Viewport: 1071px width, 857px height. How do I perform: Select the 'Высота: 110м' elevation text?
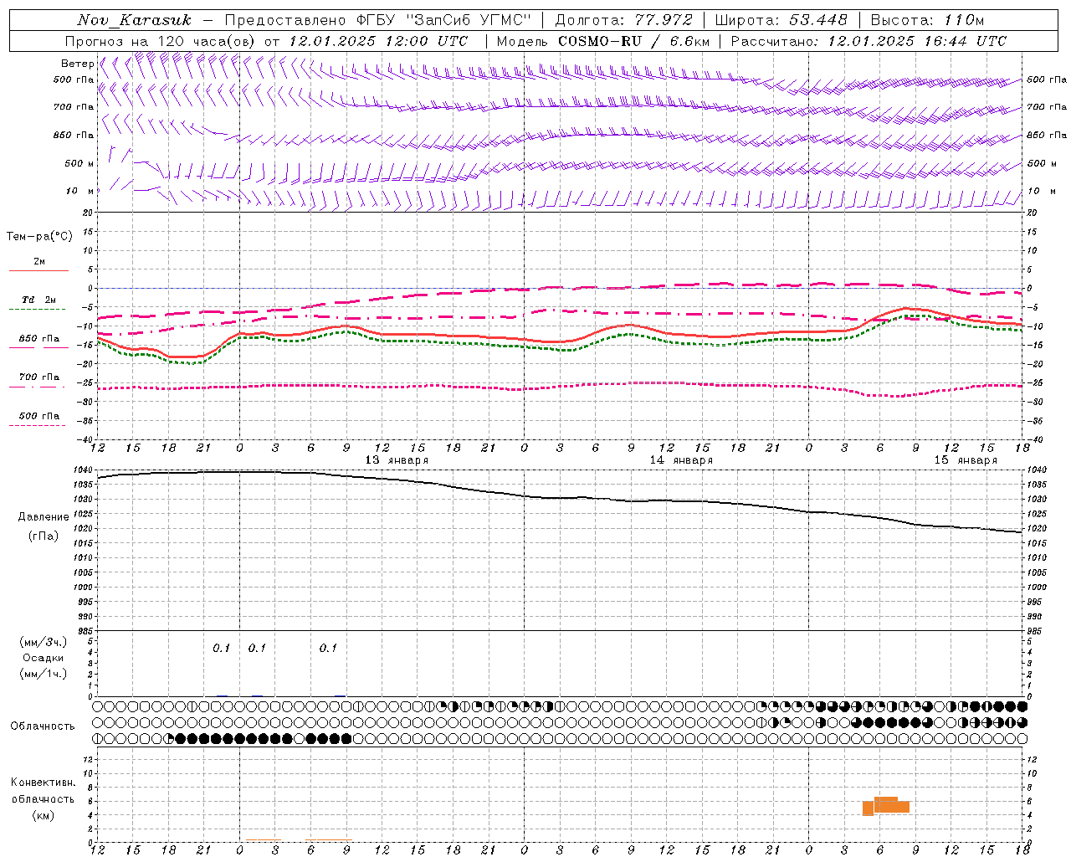click(927, 20)
